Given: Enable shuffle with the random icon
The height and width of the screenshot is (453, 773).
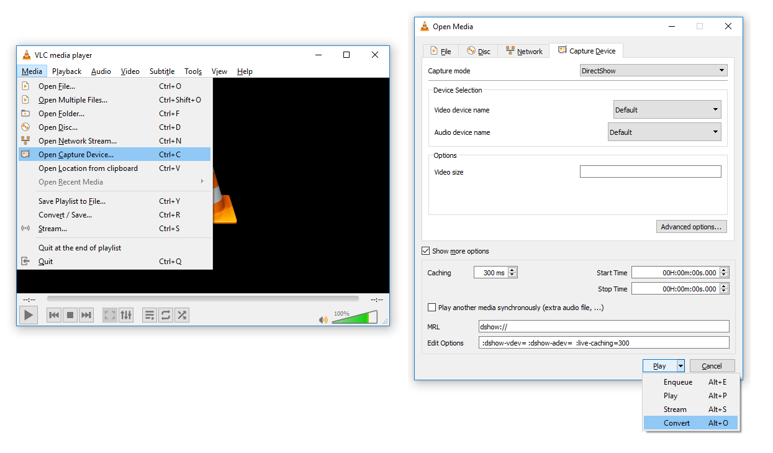Looking at the screenshot, I should [x=182, y=315].
